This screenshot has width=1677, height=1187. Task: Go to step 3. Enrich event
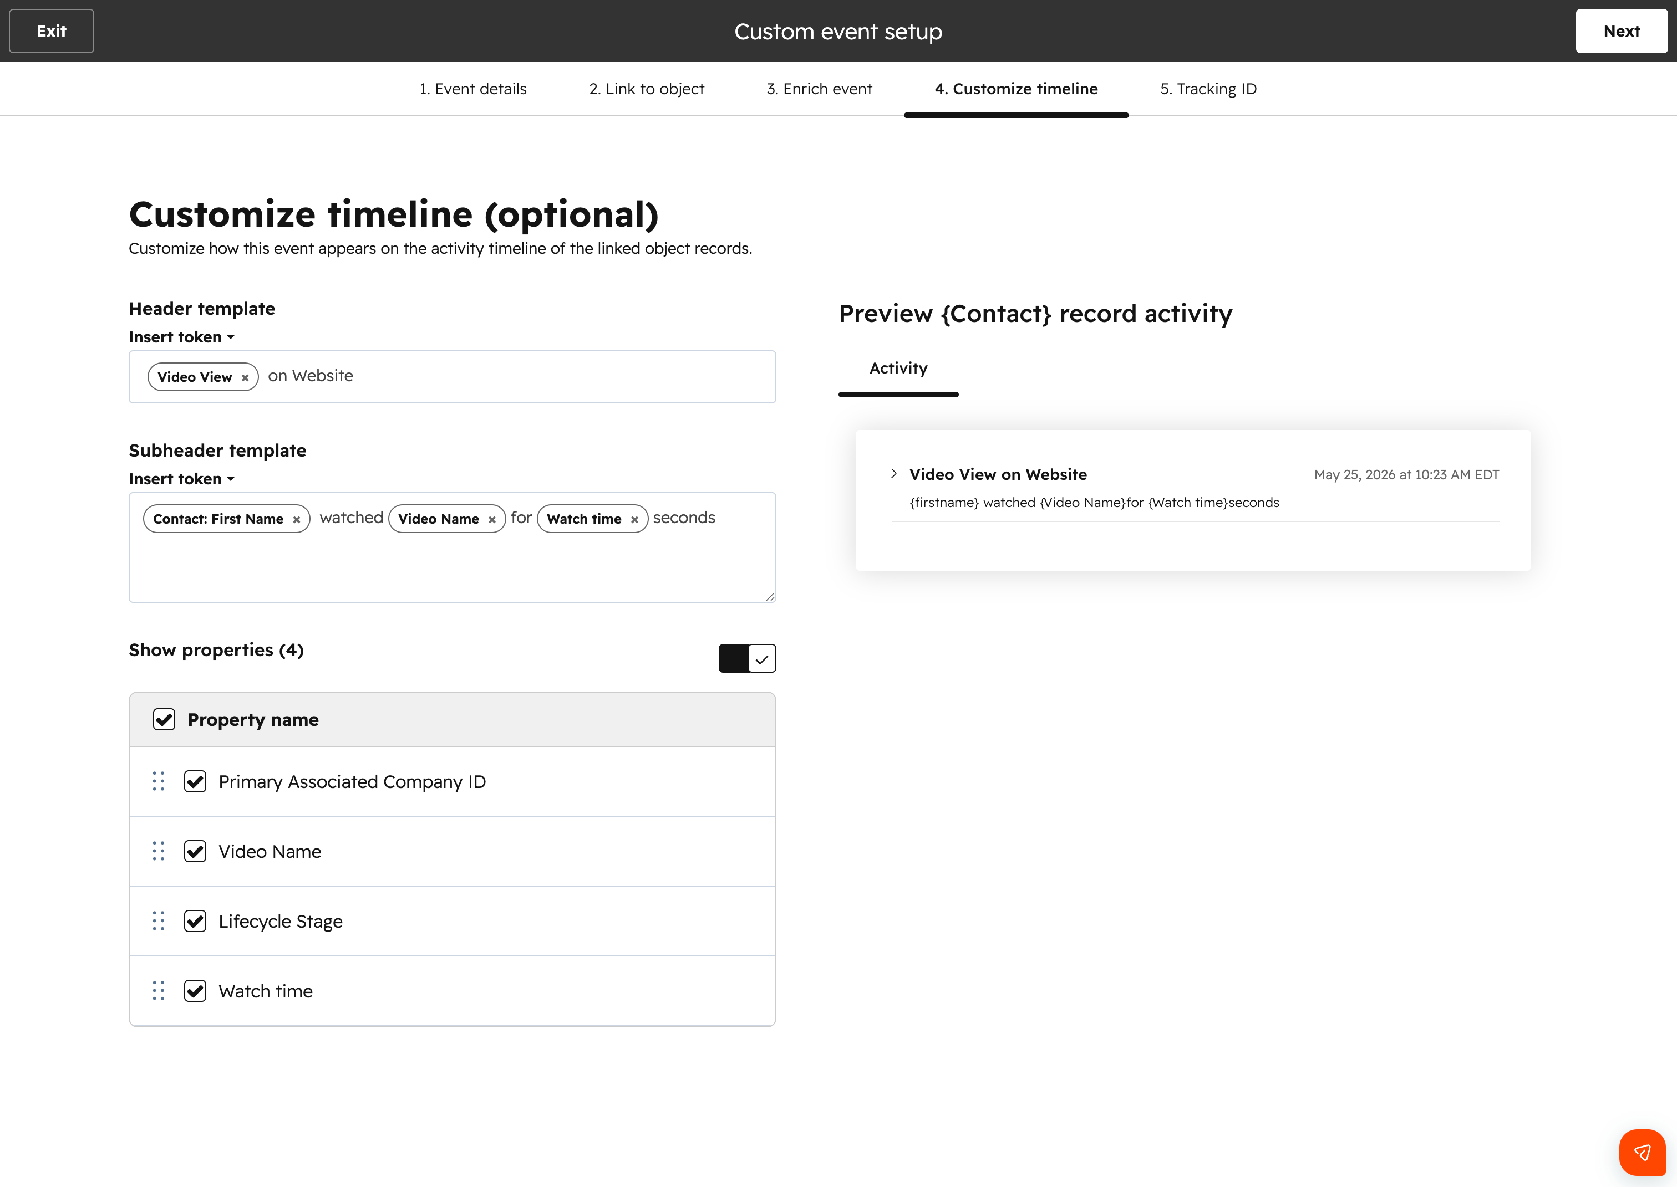pos(819,89)
